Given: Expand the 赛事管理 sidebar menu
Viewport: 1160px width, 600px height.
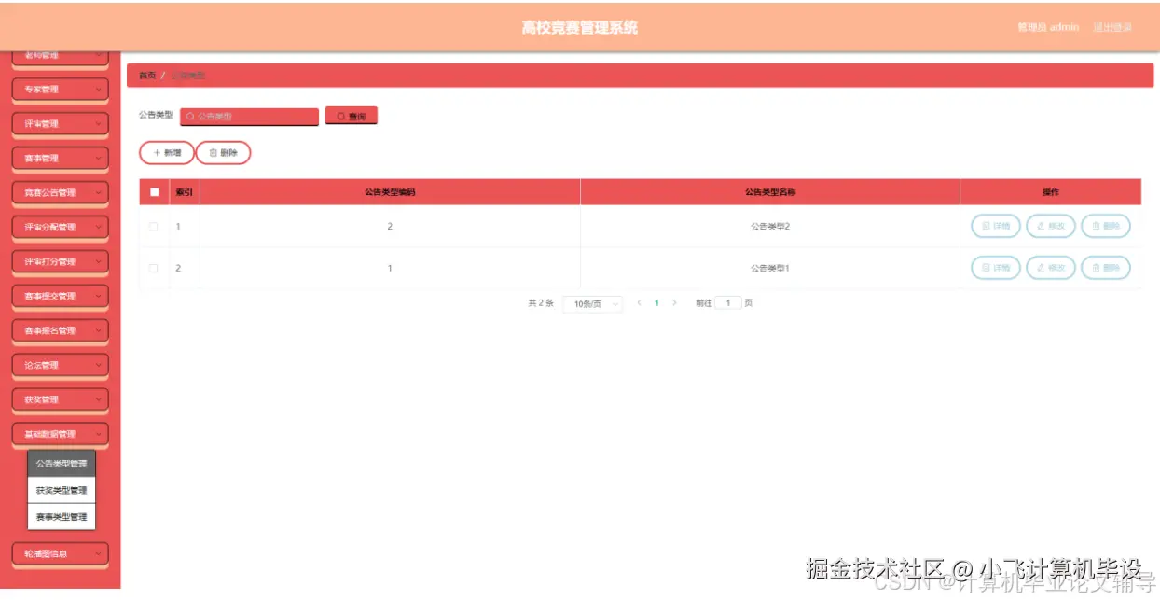Looking at the screenshot, I should click(x=61, y=159).
